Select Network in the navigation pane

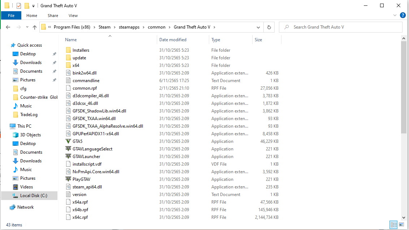coord(25,207)
